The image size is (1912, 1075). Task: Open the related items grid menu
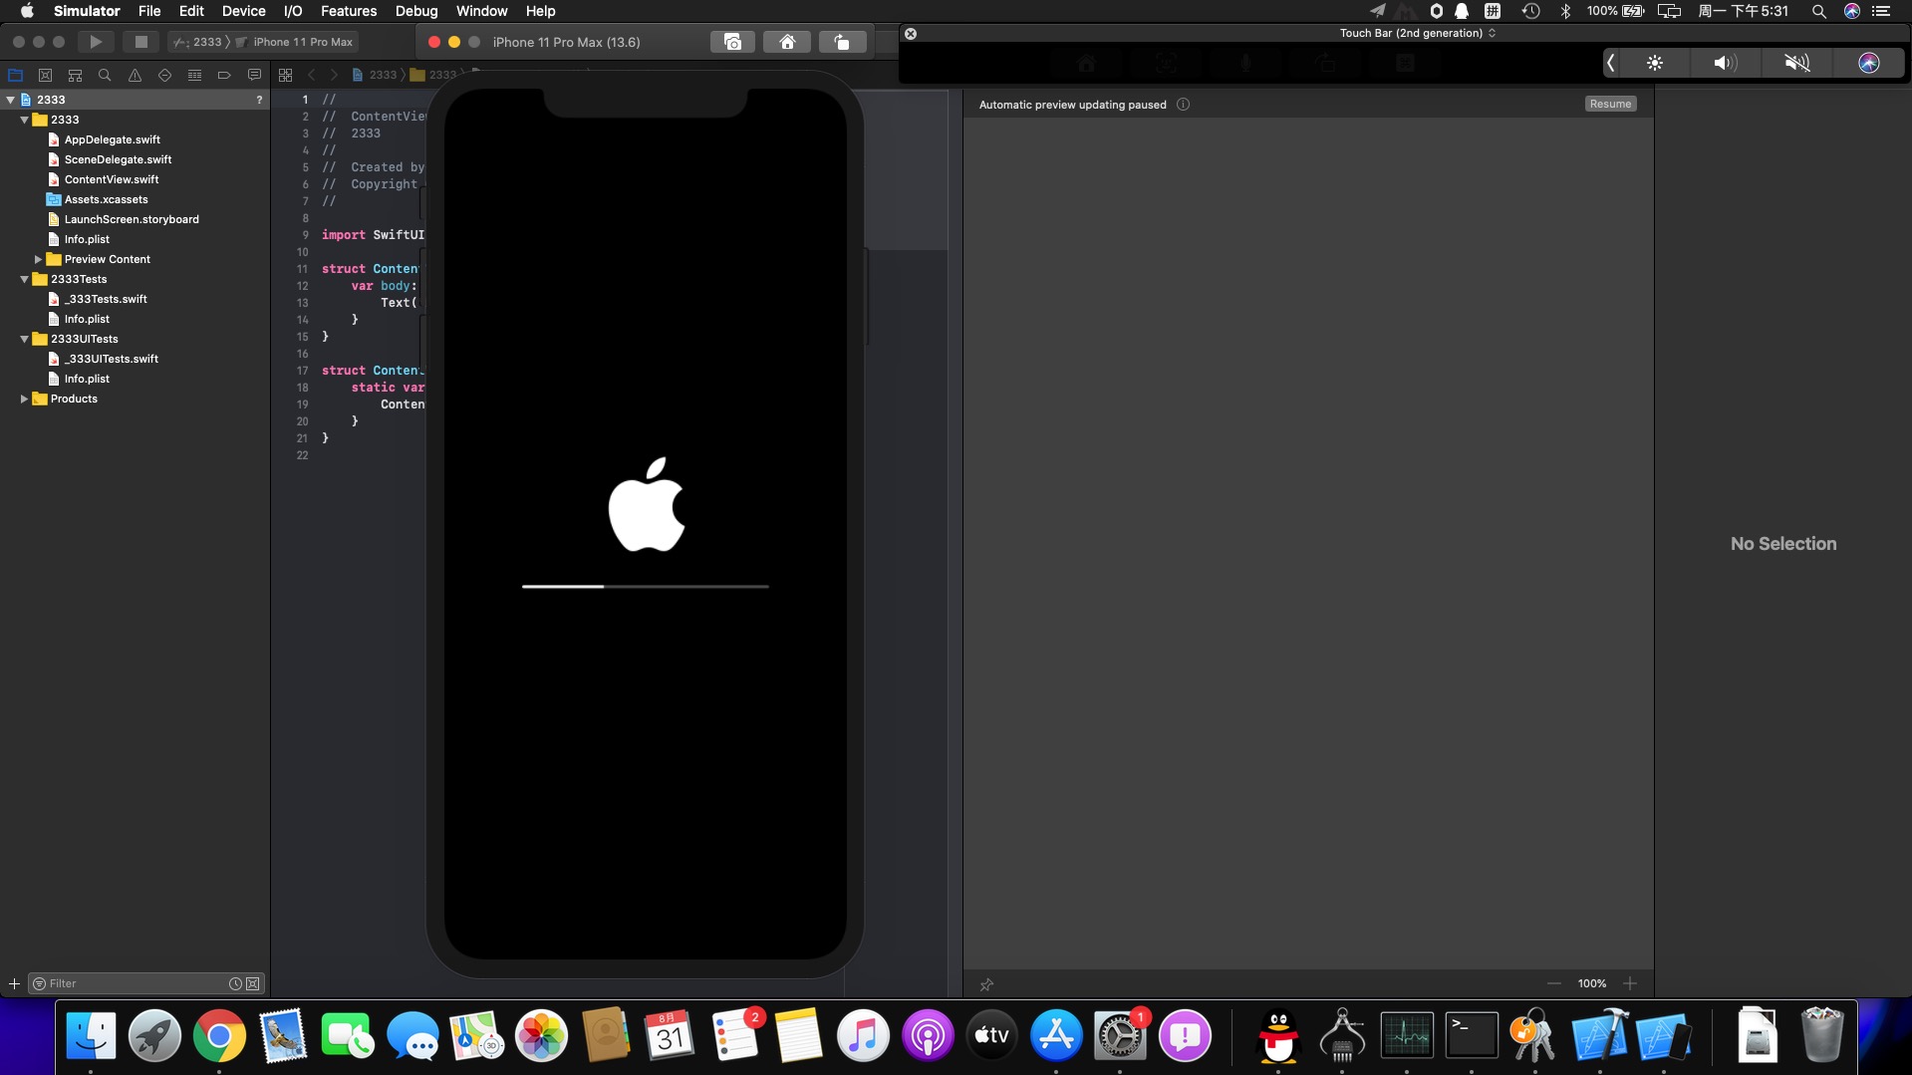pos(285,75)
